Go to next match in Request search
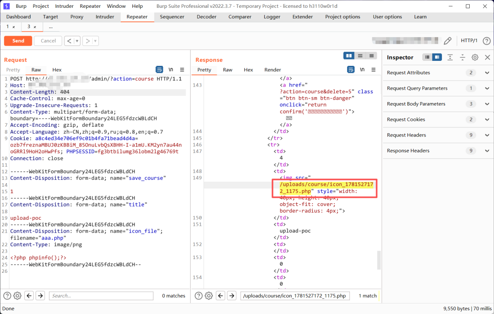Viewport: 494px width, 314px height. point(40,296)
